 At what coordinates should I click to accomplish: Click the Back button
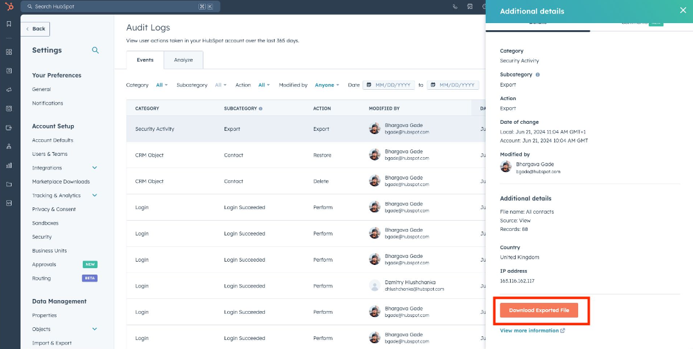tap(35, 29)
